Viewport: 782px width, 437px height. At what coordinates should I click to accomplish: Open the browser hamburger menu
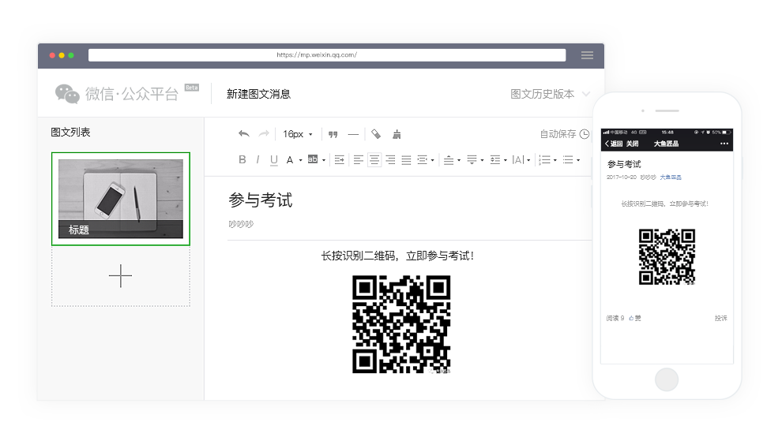[x=587, y=55]
